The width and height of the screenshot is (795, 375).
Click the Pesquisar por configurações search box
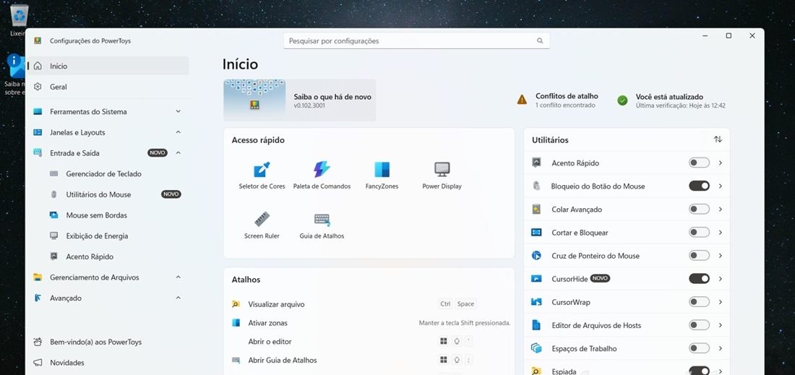point(416,41)
